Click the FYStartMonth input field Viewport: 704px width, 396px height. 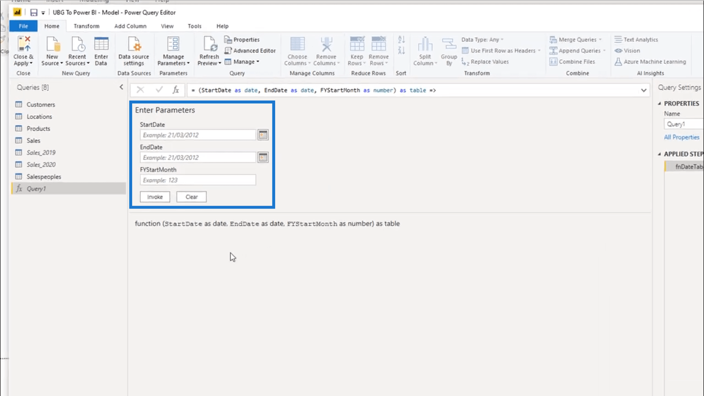coord(198,180)
